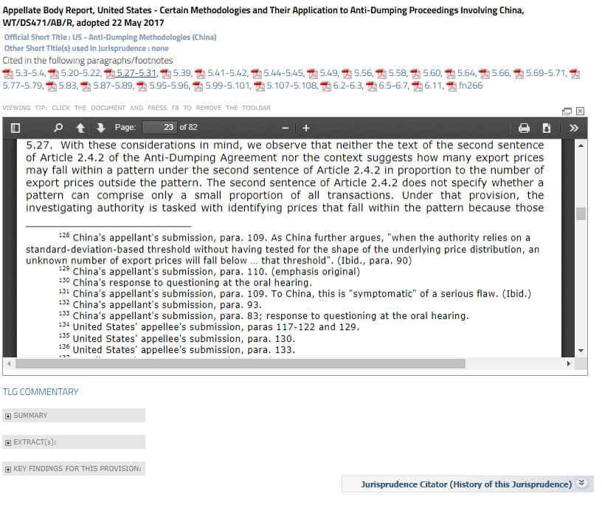Open footnote fn266 link
The image size is (602, 508).
click(471, 86)
